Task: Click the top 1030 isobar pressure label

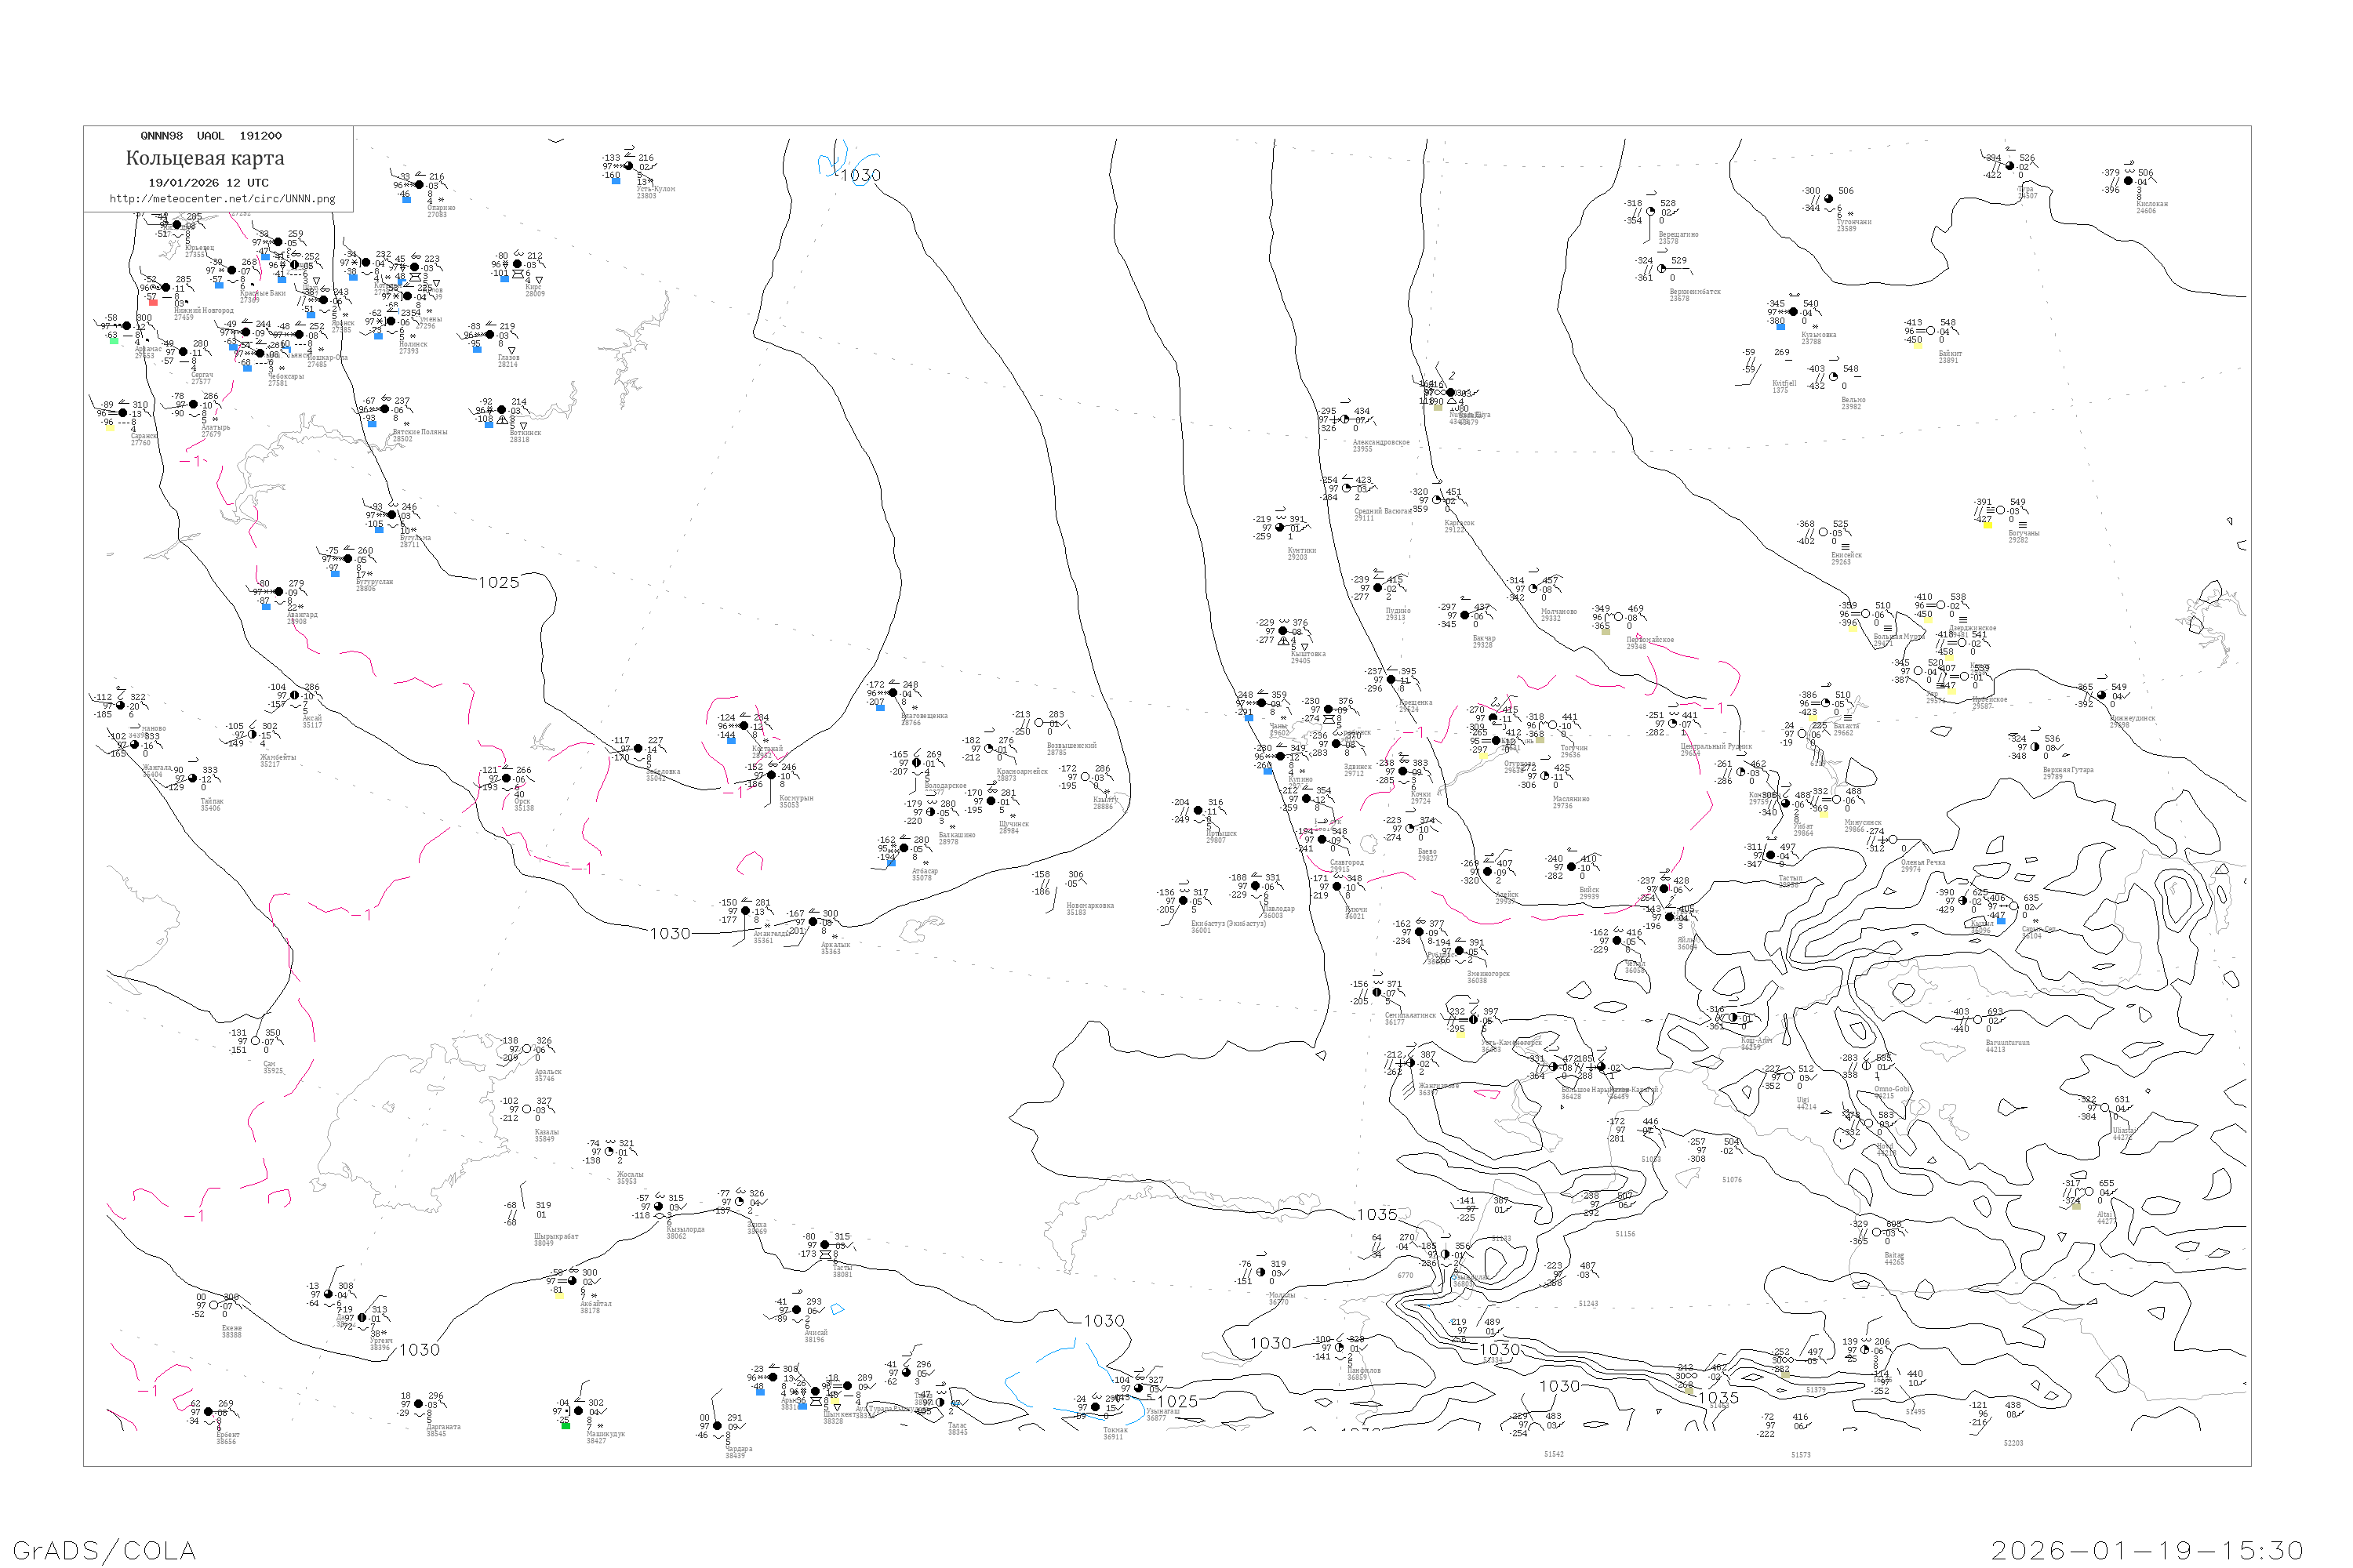Action: tap(860, 175)
